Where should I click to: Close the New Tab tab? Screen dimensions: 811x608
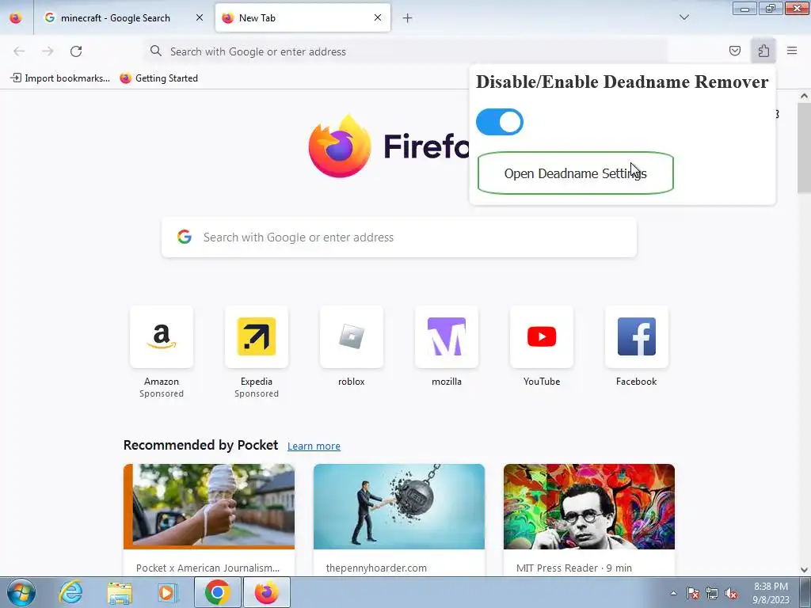click(x=378, y=17)
